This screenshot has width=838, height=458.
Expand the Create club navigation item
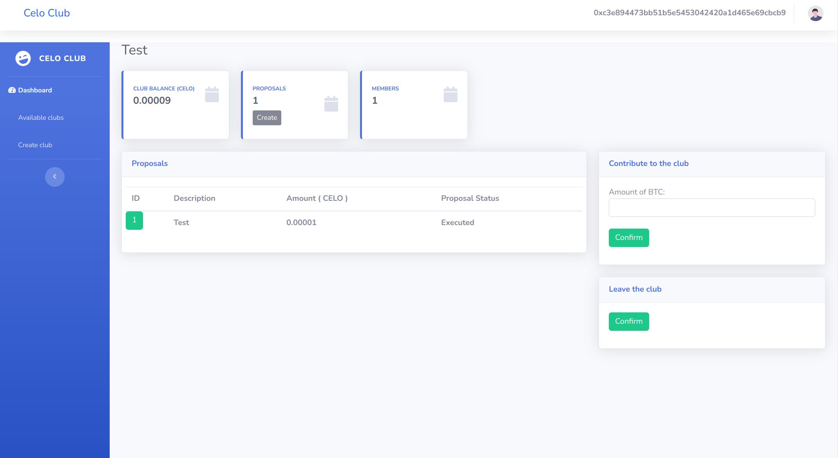point(35,145)
